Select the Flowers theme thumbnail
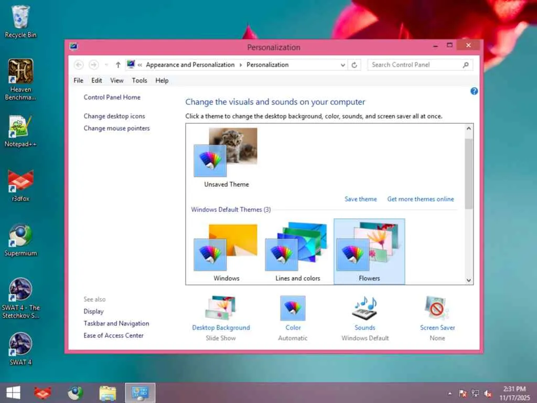The width and height of the screenshot is (537, 403). tap(369, 252)
